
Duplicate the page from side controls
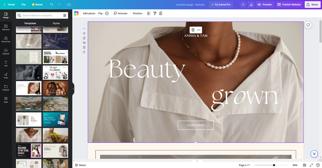pos(84,43)
